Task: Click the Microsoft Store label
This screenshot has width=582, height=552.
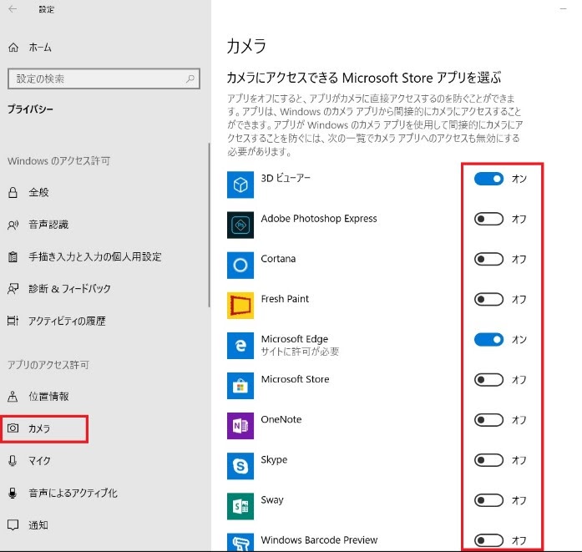Action: pos(295,379)
